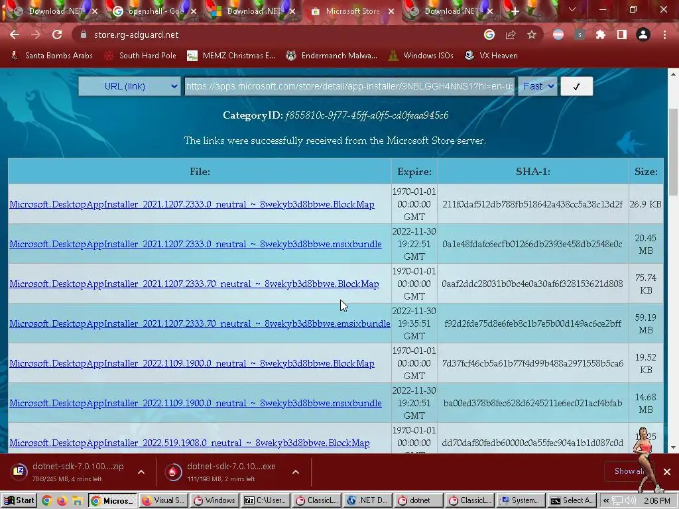Switch to Select A... command prompt window
This screenshot has width=679, height=509.
point(572,500)
